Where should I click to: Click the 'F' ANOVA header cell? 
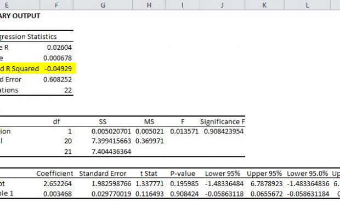click(183, 122)
